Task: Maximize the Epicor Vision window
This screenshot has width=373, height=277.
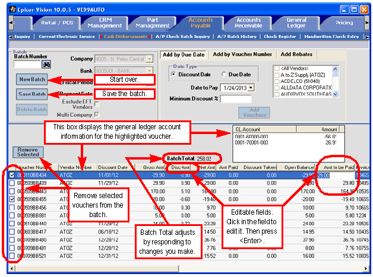Action: [354, 9]
